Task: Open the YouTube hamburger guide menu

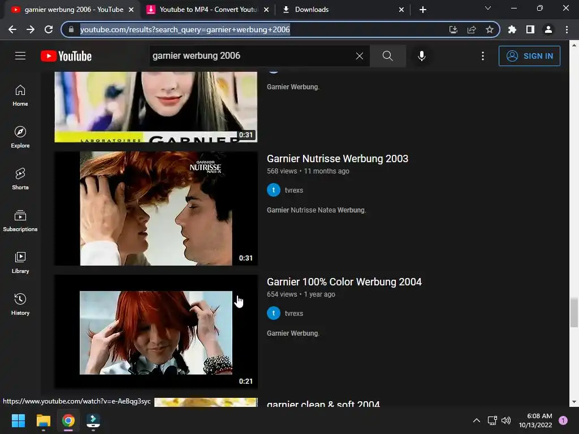Action: tap(20, 56)
